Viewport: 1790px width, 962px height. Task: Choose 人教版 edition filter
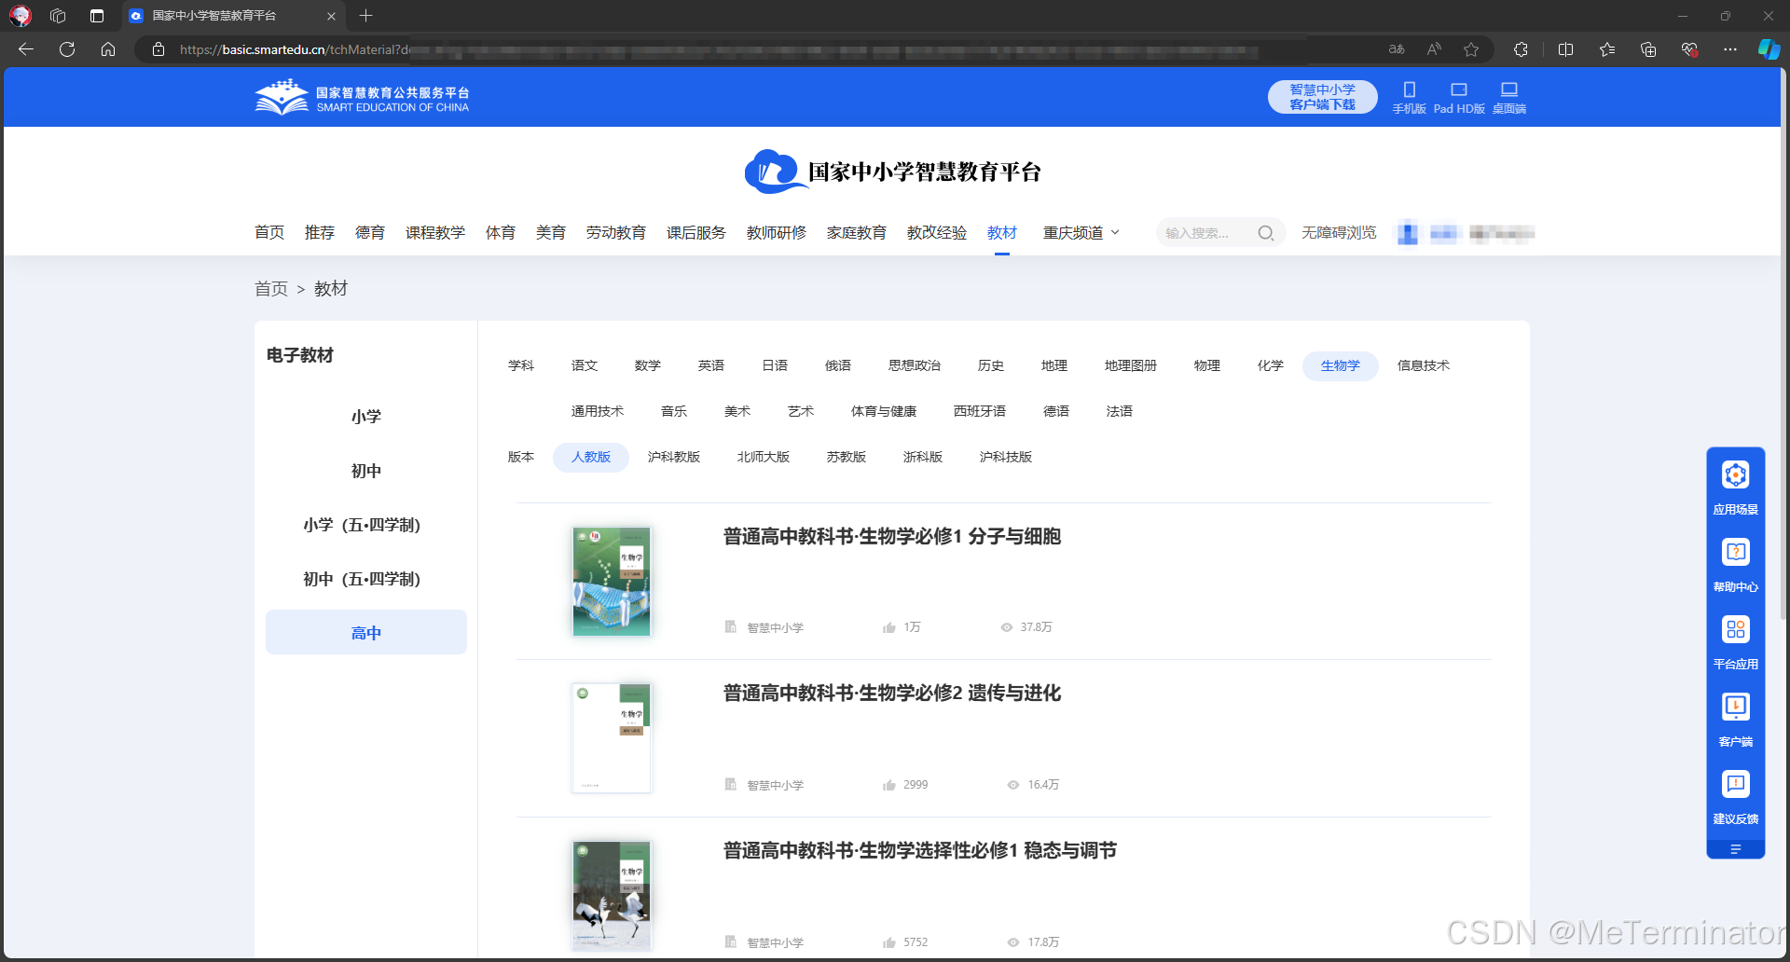pyautogui.click(x=591, y=457)
